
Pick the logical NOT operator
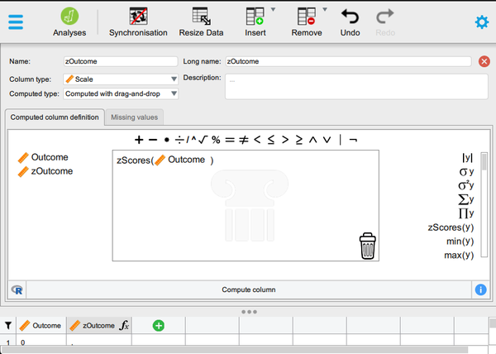[x=353, y=140]
